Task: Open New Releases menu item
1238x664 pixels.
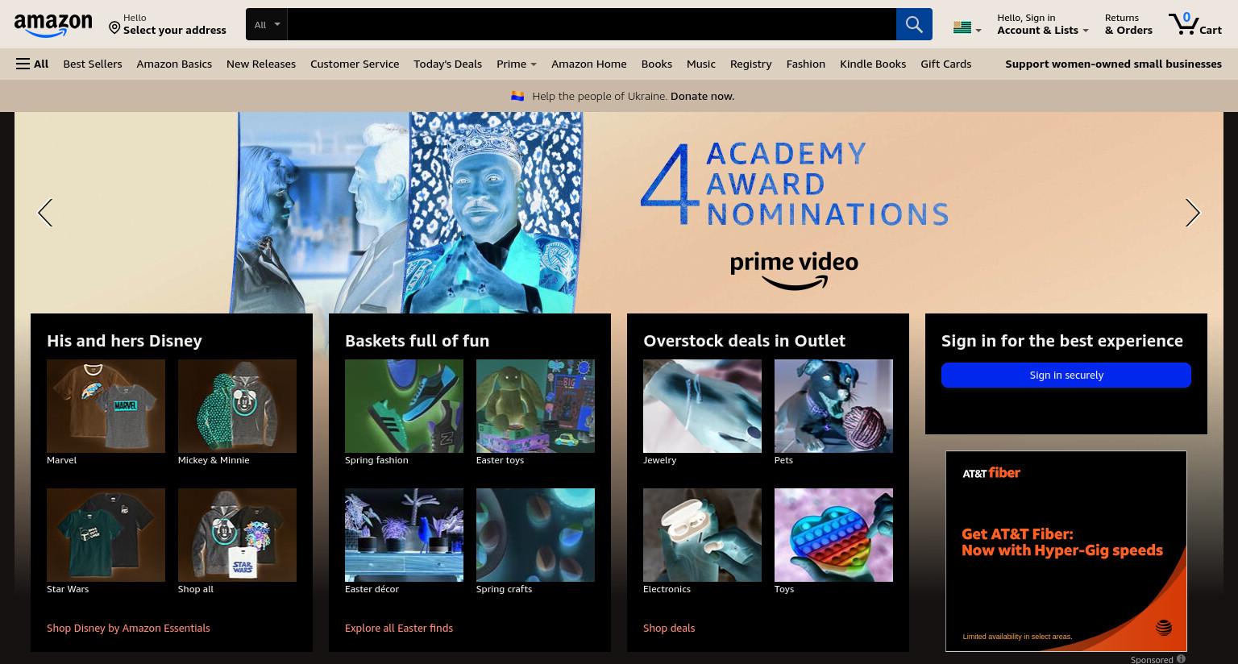Action: (261, 64)
